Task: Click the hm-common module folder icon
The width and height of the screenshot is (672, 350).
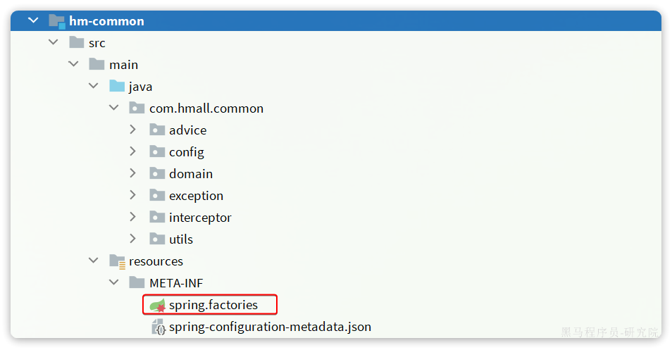Action: pos(56,21)
